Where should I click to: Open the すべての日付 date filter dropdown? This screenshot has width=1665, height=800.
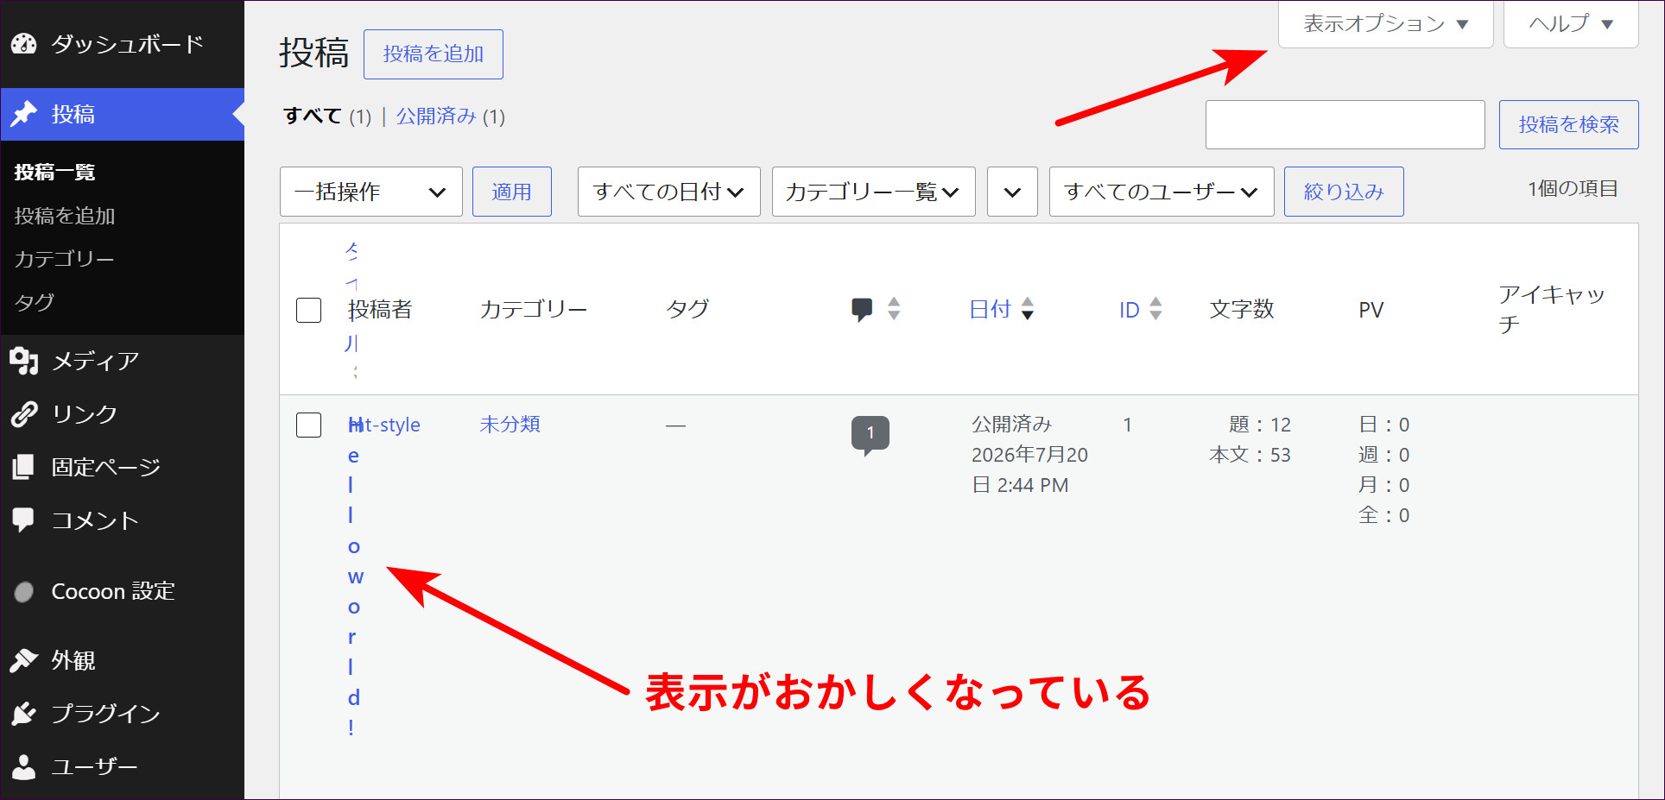point(669,192)
